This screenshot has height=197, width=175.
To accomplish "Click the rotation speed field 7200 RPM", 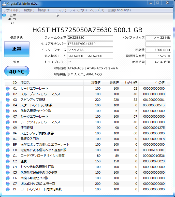I will pyautogui.click(x=158, y=50).
